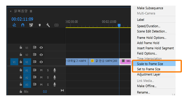Click the timecode 00:02:11:09 field
This screenshot has width=182, height=102.
(x=22, y=19)
